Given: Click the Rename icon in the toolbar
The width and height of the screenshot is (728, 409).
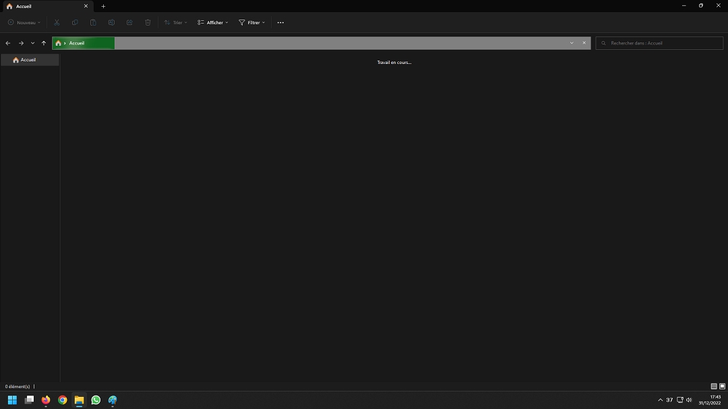Looking at the screenshot, I should tap(111, 22).
